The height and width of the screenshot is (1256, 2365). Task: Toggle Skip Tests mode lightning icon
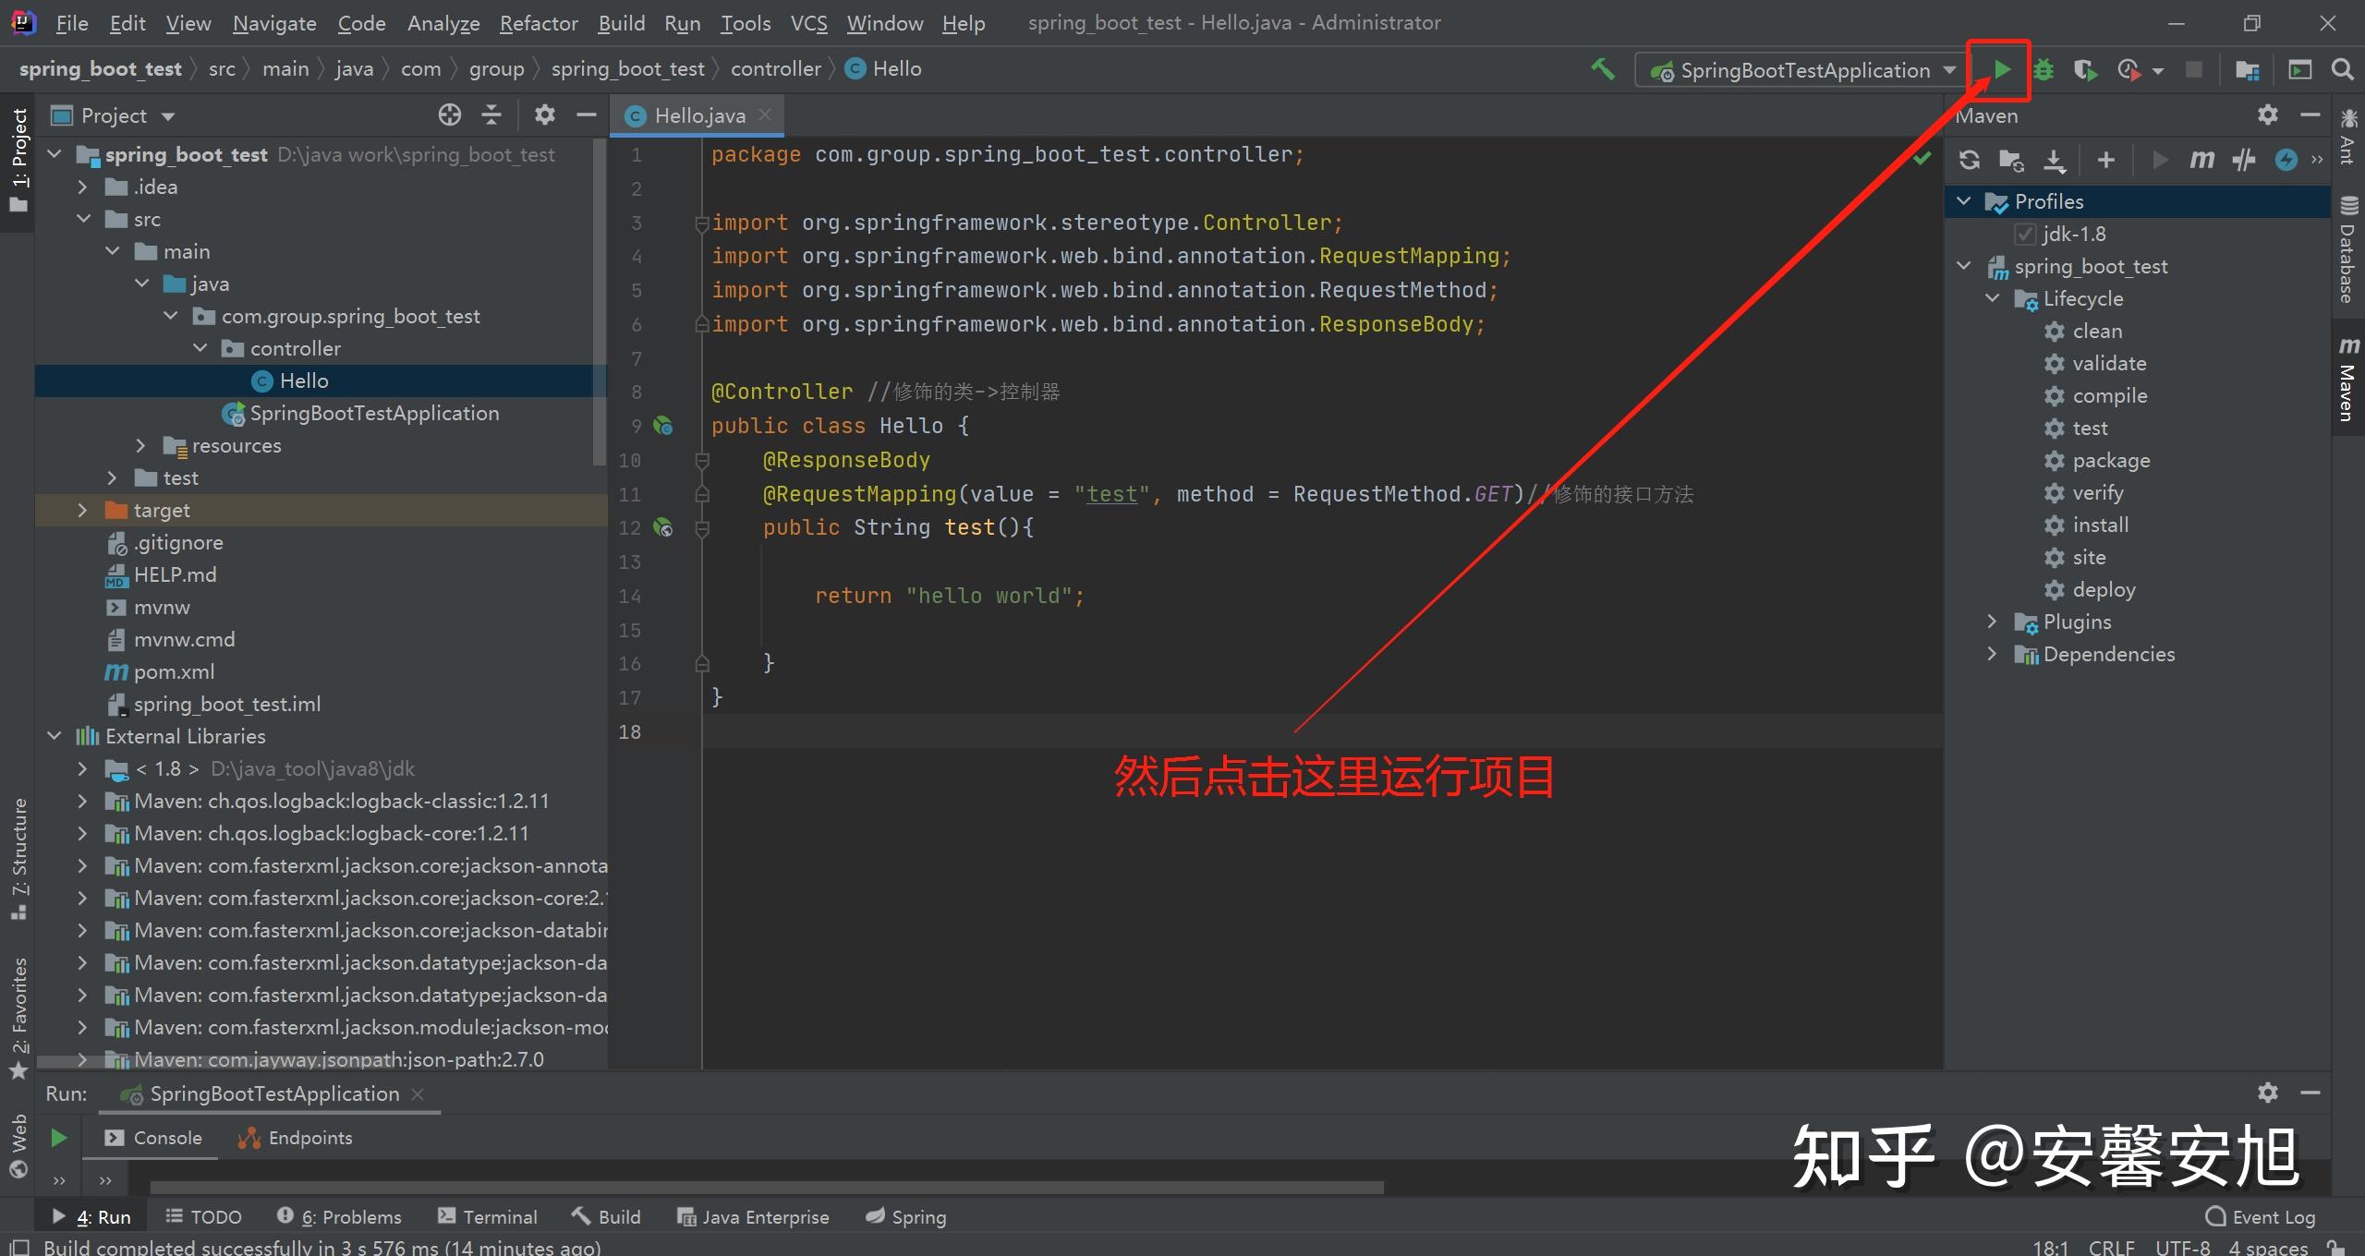[2286, 160]
